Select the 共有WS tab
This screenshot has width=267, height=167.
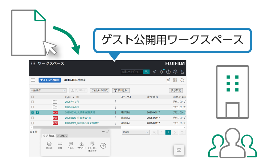coord(49,136)
